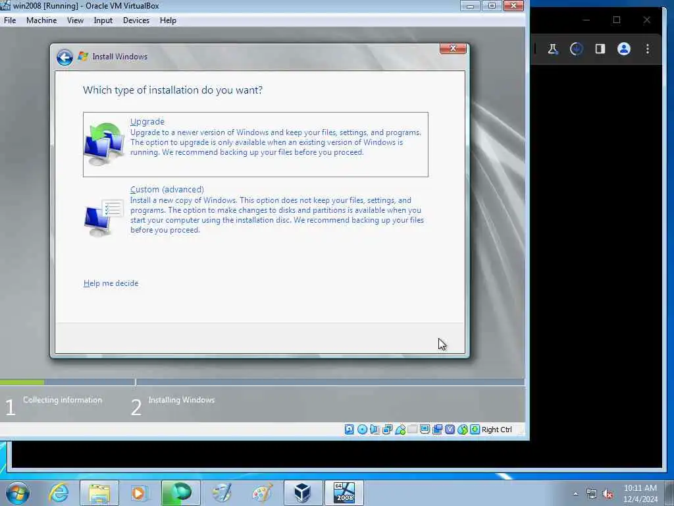Image resolution: width=674 pixels, height=506 pixels.
Task: Open Windows Explorer folder from the taskbar
Action: [x=99, y=493]
